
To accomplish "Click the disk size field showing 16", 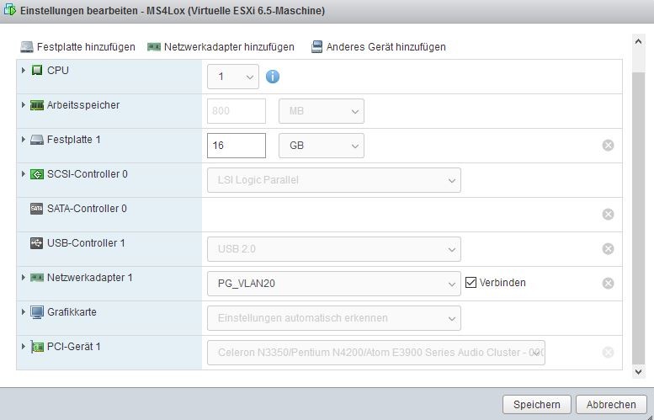I will [x=237, y=146].
